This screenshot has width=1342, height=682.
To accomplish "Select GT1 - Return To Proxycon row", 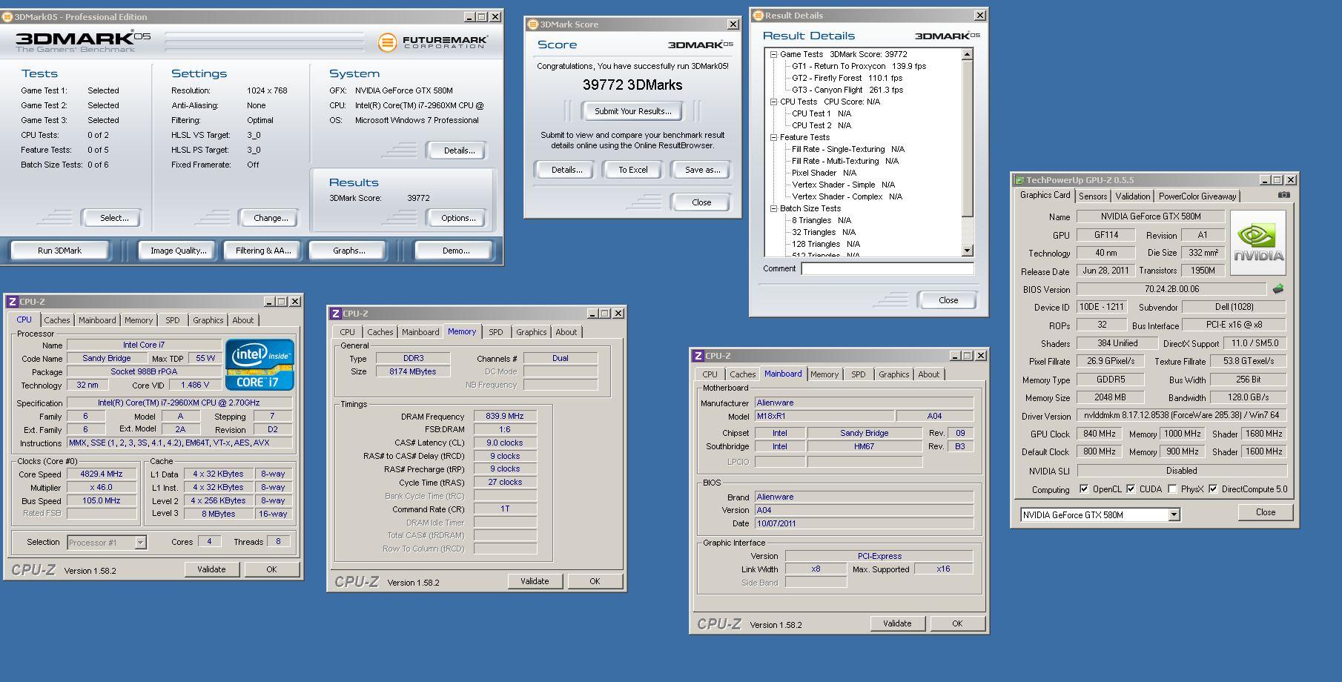I will tap(859, 66).
